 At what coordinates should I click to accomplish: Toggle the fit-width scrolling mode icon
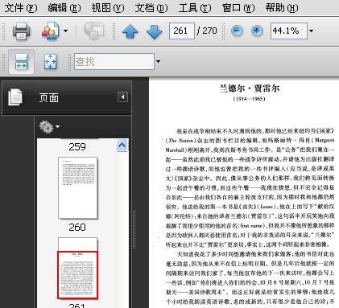click(21, 61)
